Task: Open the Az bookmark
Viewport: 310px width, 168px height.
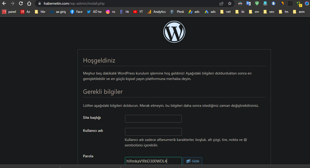Action: pos(25,12)
